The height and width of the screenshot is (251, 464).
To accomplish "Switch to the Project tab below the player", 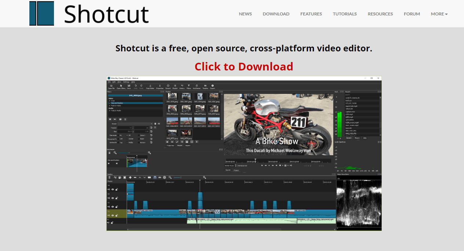I will (236, 170).
